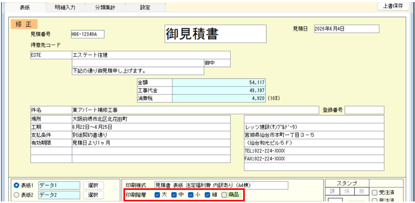
Task: Open the 明細入力 tab
Action: (65, 8)
